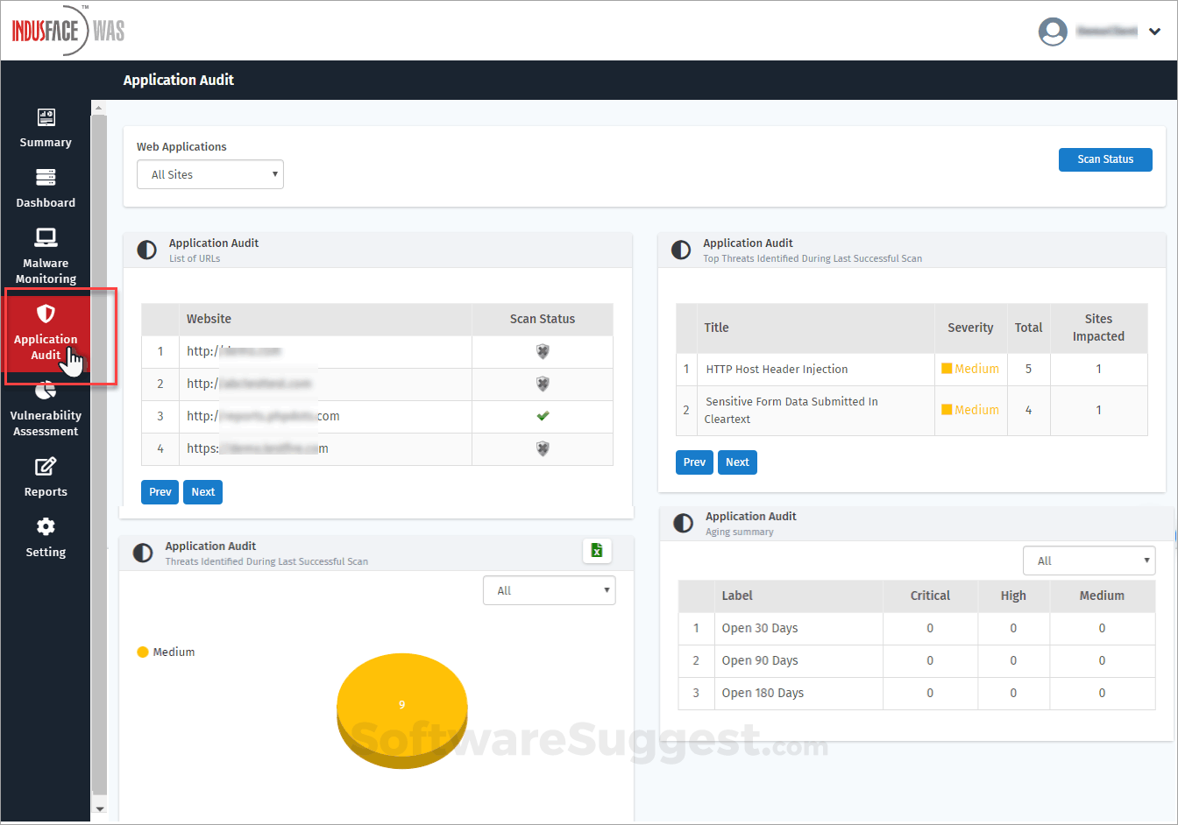Click the 'Open 90 Days' row label
The width and height of the screenshot is (1178, 825).
point(760,660)
